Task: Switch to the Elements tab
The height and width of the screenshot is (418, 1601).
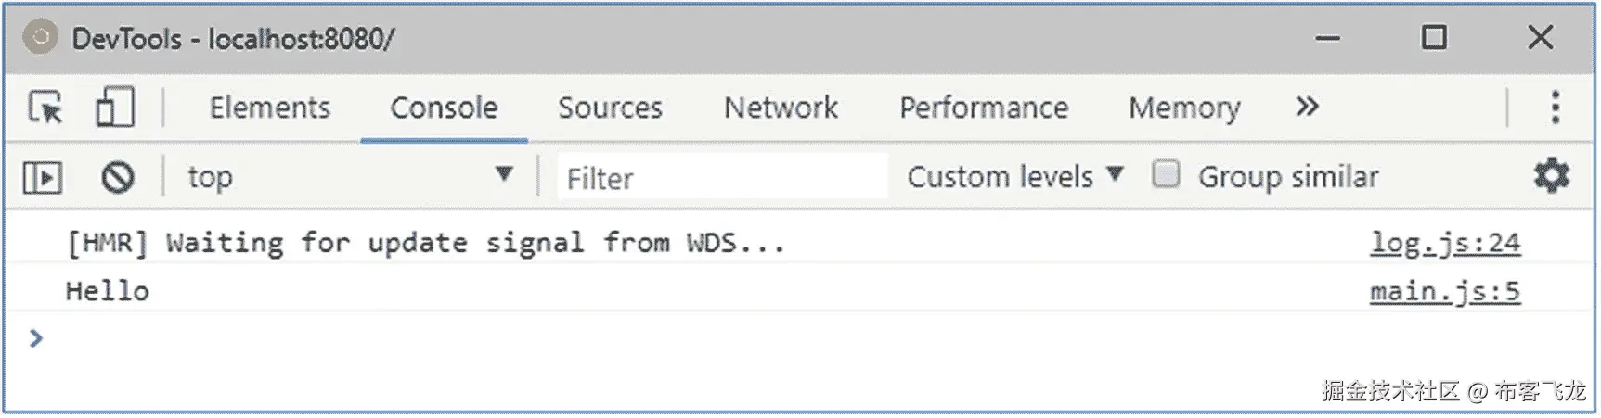Action: click(269, 108)
